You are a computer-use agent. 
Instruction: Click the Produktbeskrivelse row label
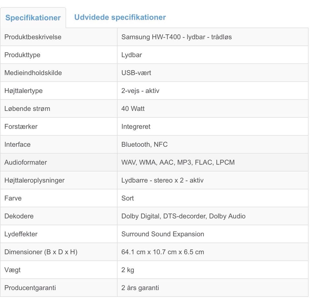(33, 37)
